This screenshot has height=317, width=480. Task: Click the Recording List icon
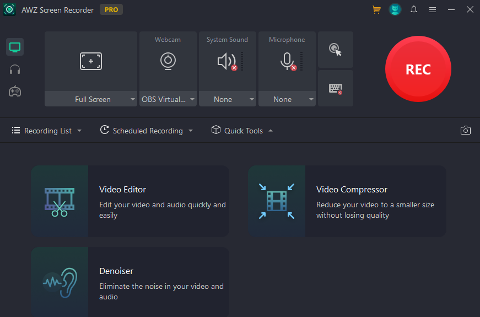point(16,131)
